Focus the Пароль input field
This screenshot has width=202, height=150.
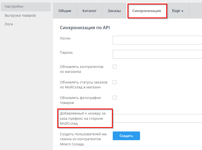[157, 54]
